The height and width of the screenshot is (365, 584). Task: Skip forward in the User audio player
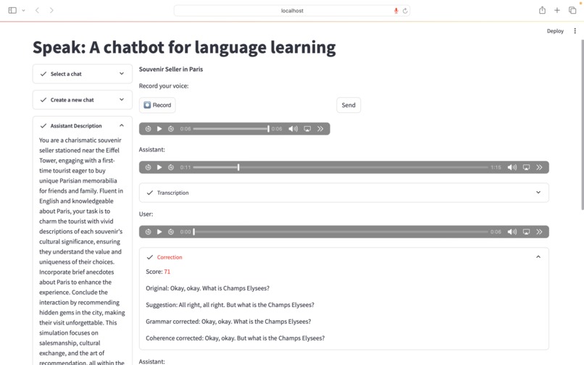[171, 232]
